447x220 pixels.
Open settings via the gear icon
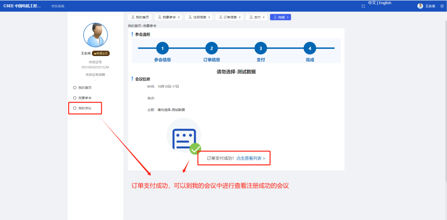[442, 6]
